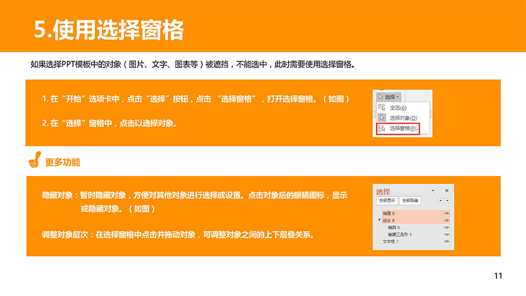Open the 选择 dropdown button
This screenshot has width=526, height=296.
(390, 97)
